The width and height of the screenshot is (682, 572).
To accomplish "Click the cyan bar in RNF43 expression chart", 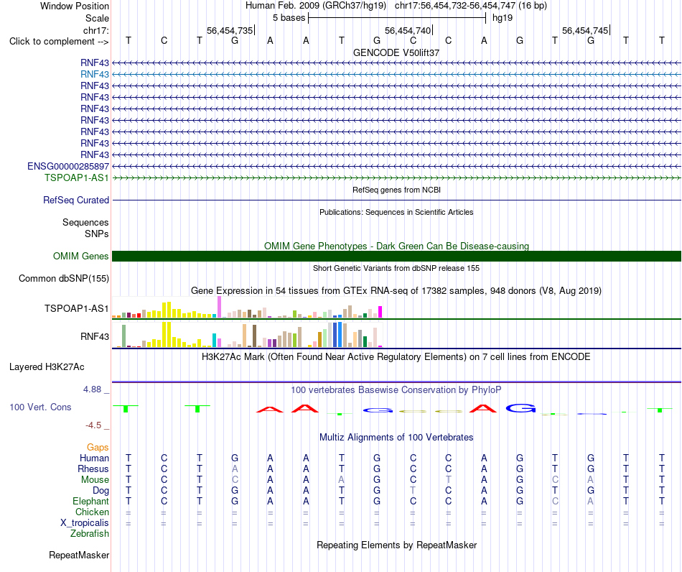I will 215,341.
